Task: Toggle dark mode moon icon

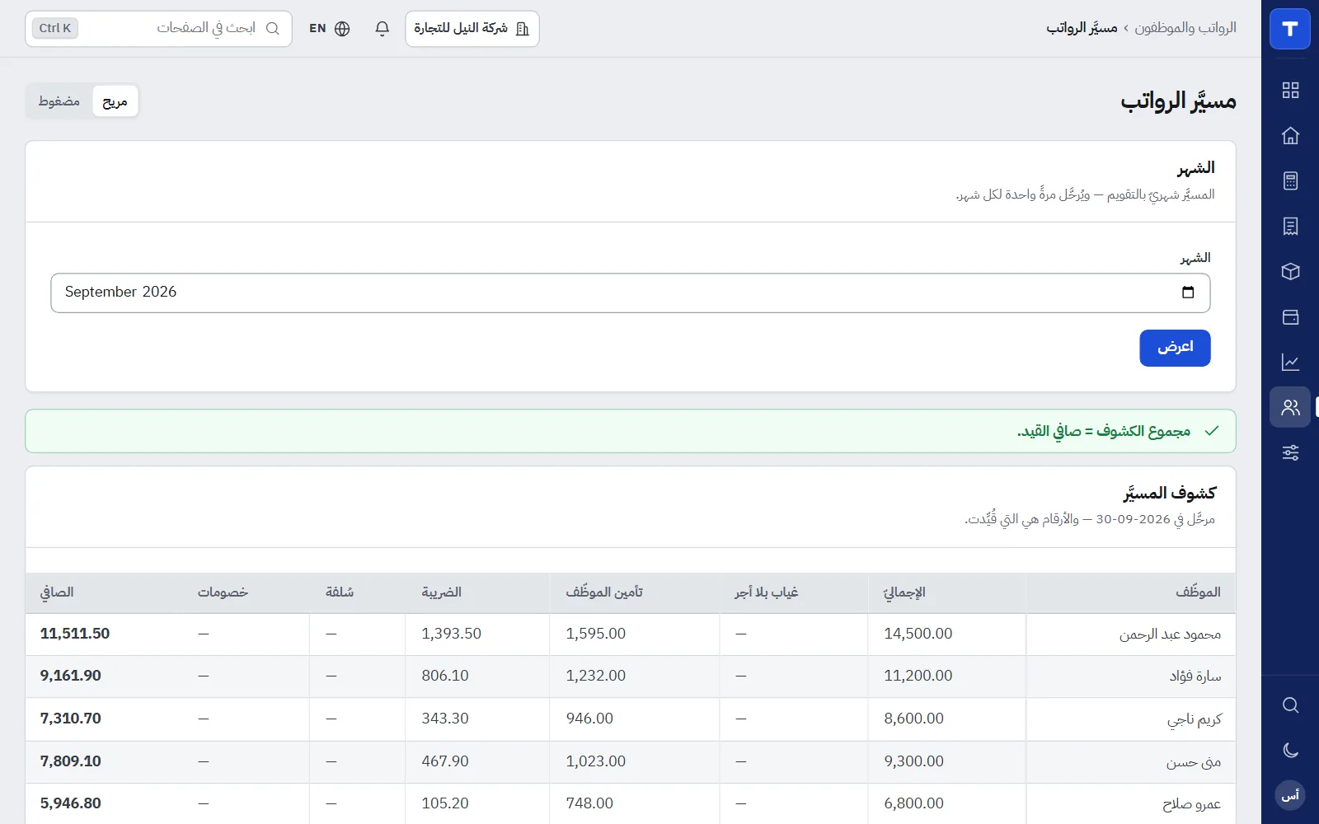Action: (1290, 750)
